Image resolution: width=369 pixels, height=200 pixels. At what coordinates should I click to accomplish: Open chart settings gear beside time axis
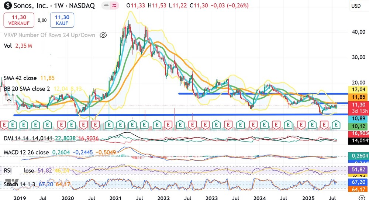click(x=362, y=198)
